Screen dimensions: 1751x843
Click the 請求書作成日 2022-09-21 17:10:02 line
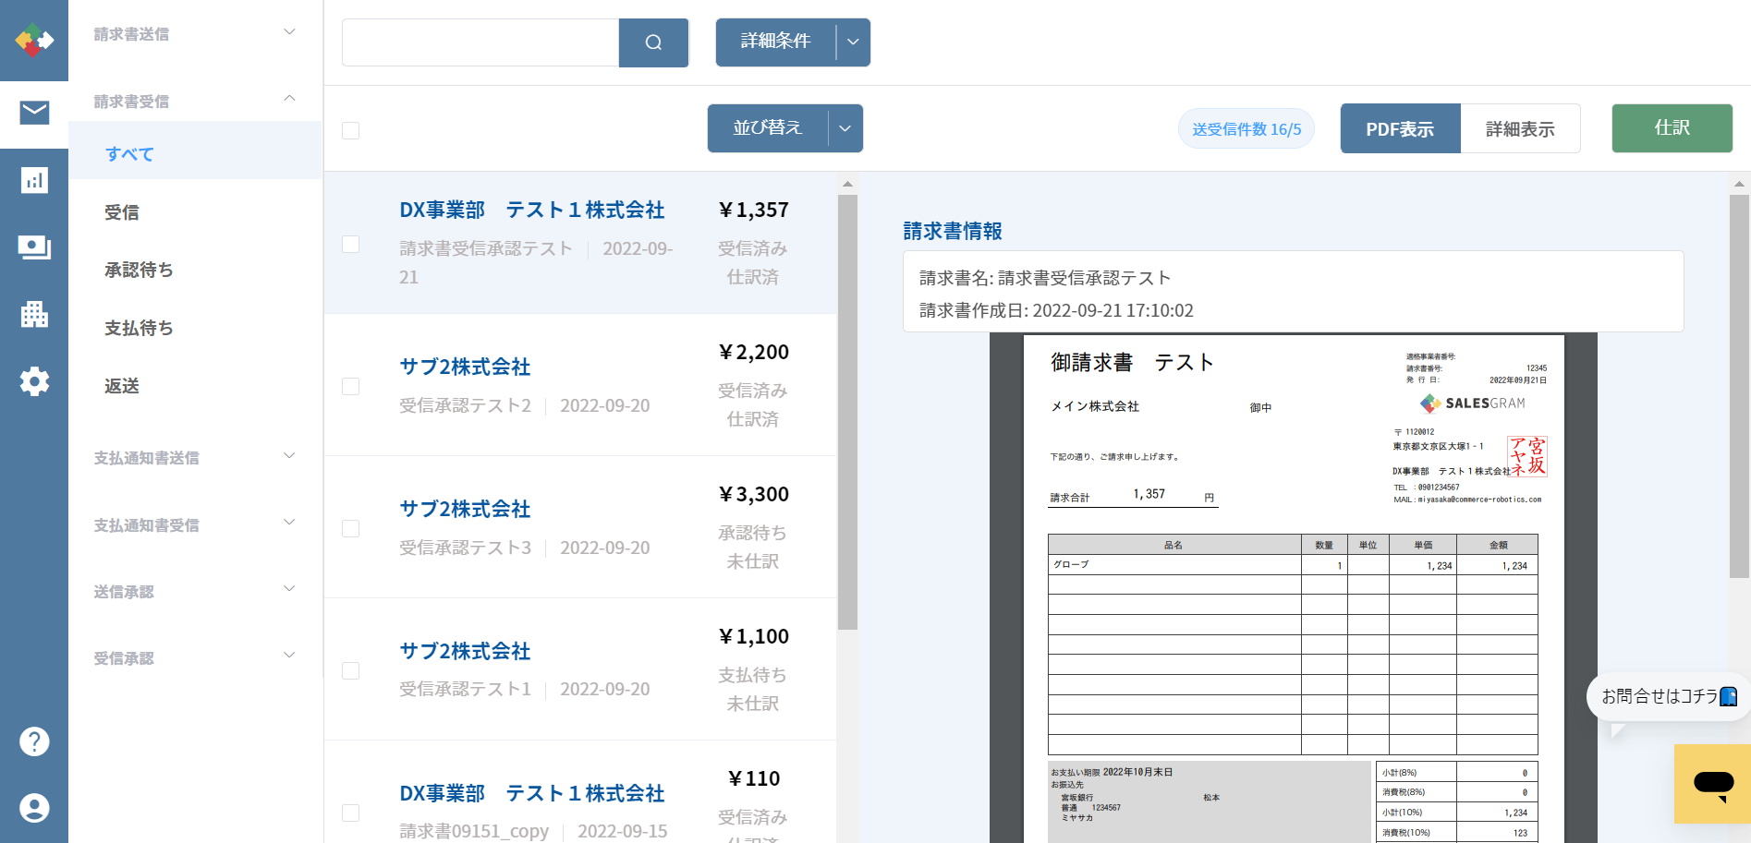(1056, 310)
